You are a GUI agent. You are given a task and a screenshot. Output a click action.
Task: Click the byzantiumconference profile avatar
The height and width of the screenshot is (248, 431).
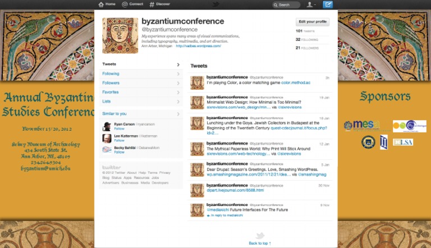[x=120, y=35]
